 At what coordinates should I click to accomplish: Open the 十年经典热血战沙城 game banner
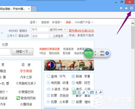(69, 65)
